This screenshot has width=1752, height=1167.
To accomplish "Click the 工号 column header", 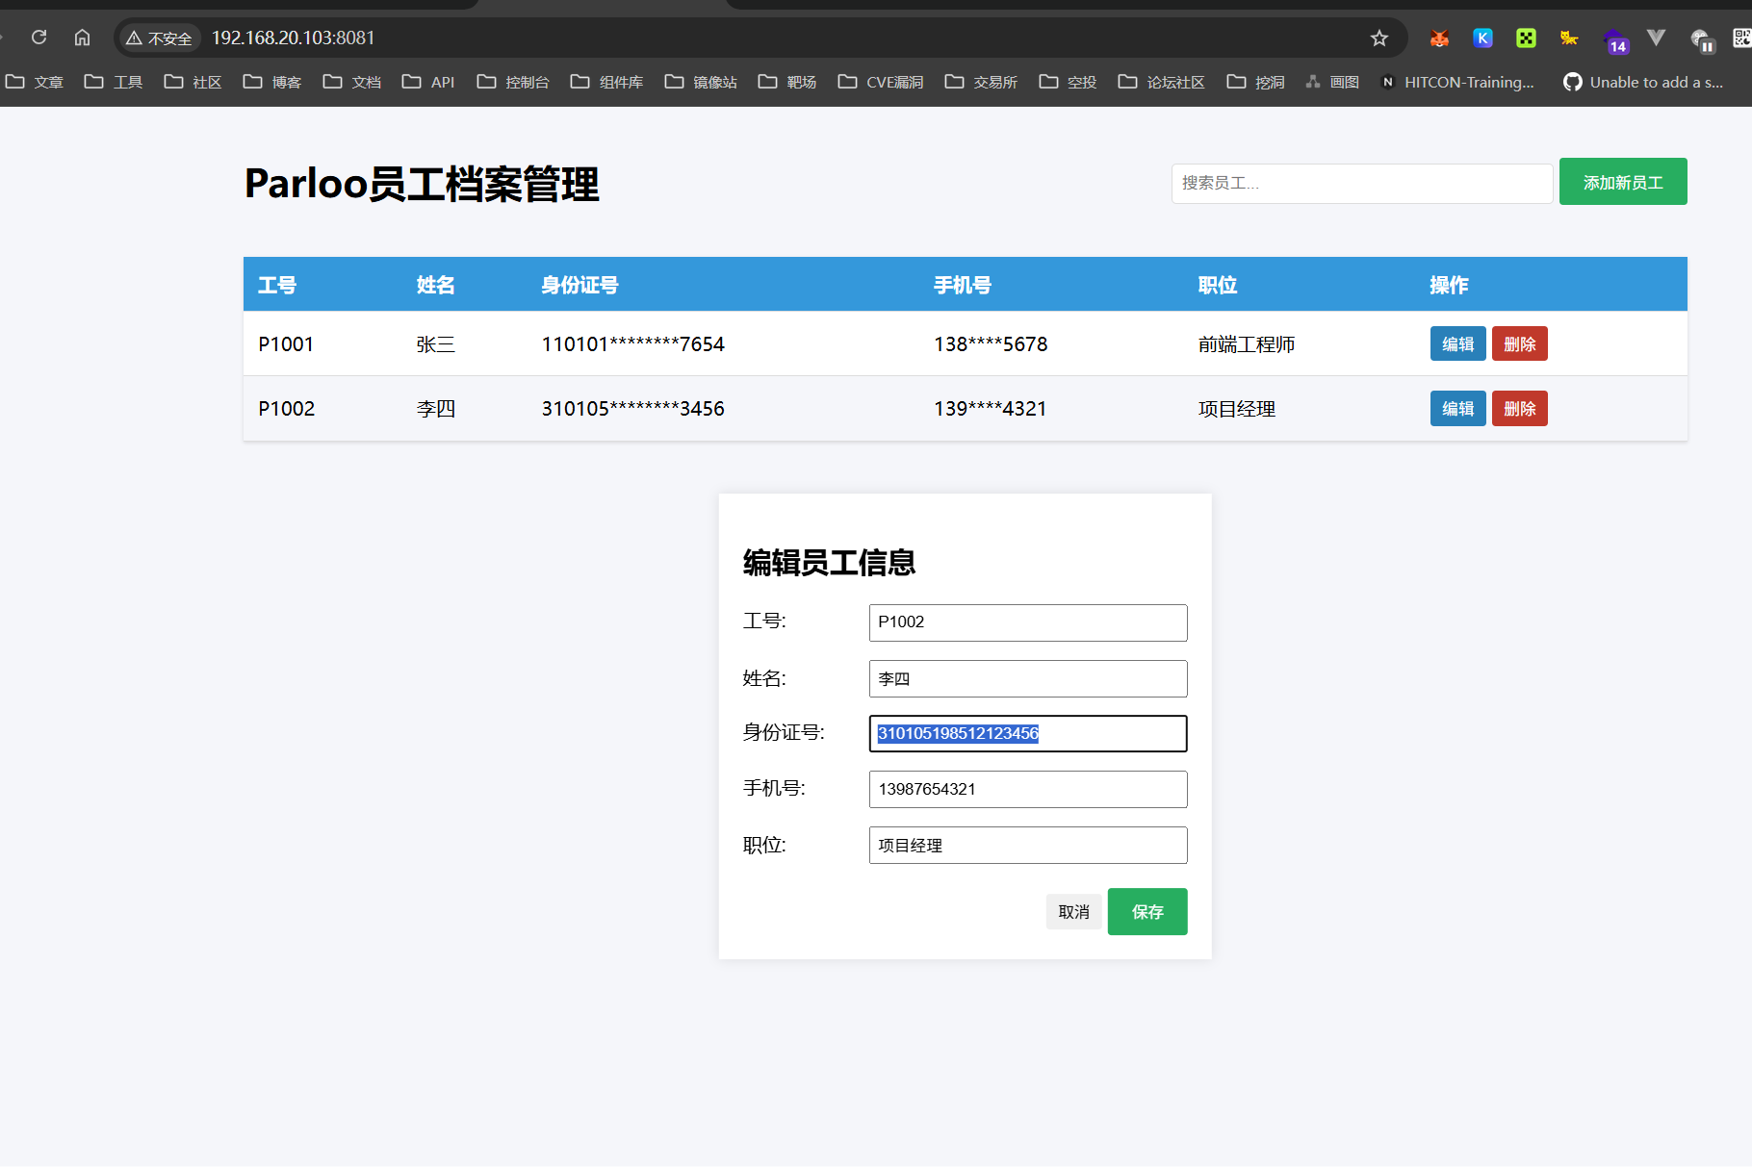I will [277, 285].
